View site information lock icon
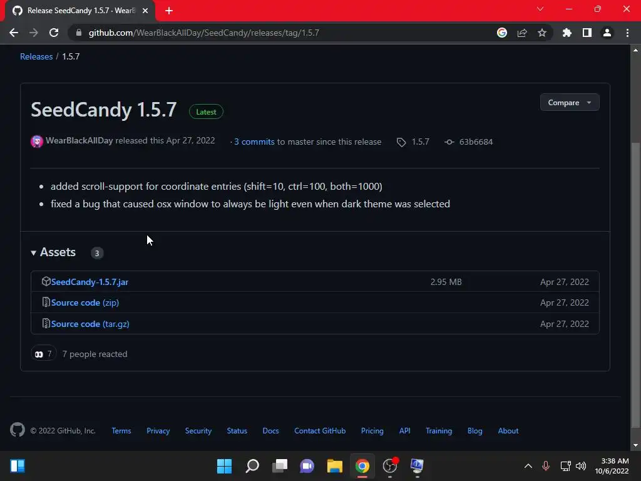The height and width of the screenshot is (481, 641). click(79, 33)
